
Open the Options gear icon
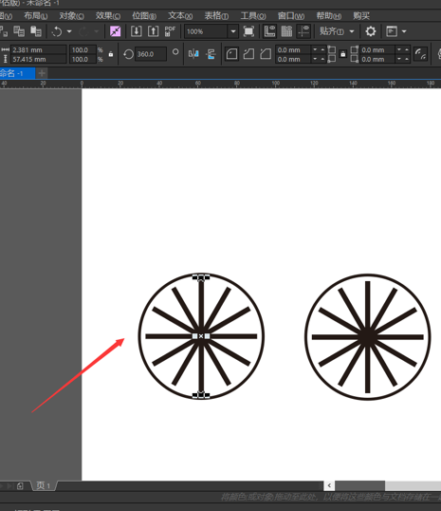pos(371,31)
